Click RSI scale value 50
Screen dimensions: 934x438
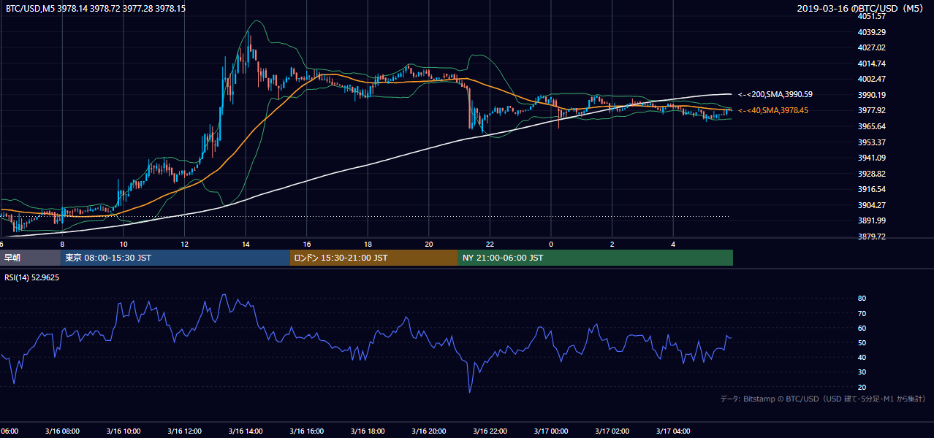(x=862, y=342)
